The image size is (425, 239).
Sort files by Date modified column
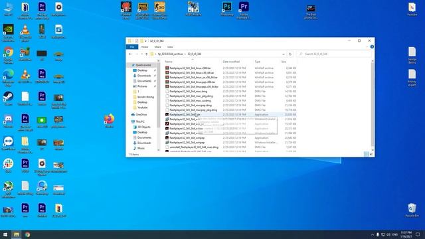point(231,62)
